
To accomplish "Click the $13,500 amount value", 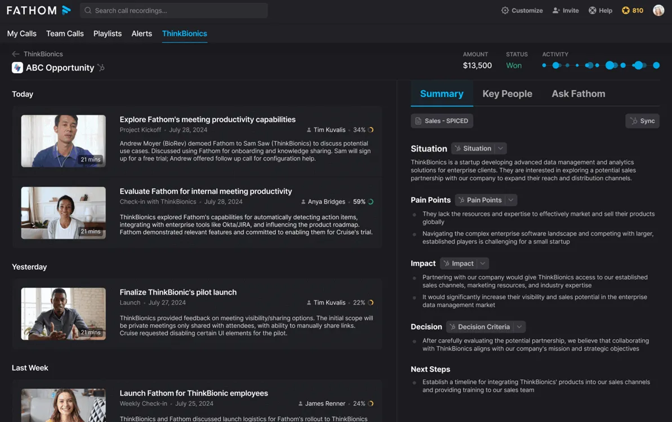I will [478, 65].
